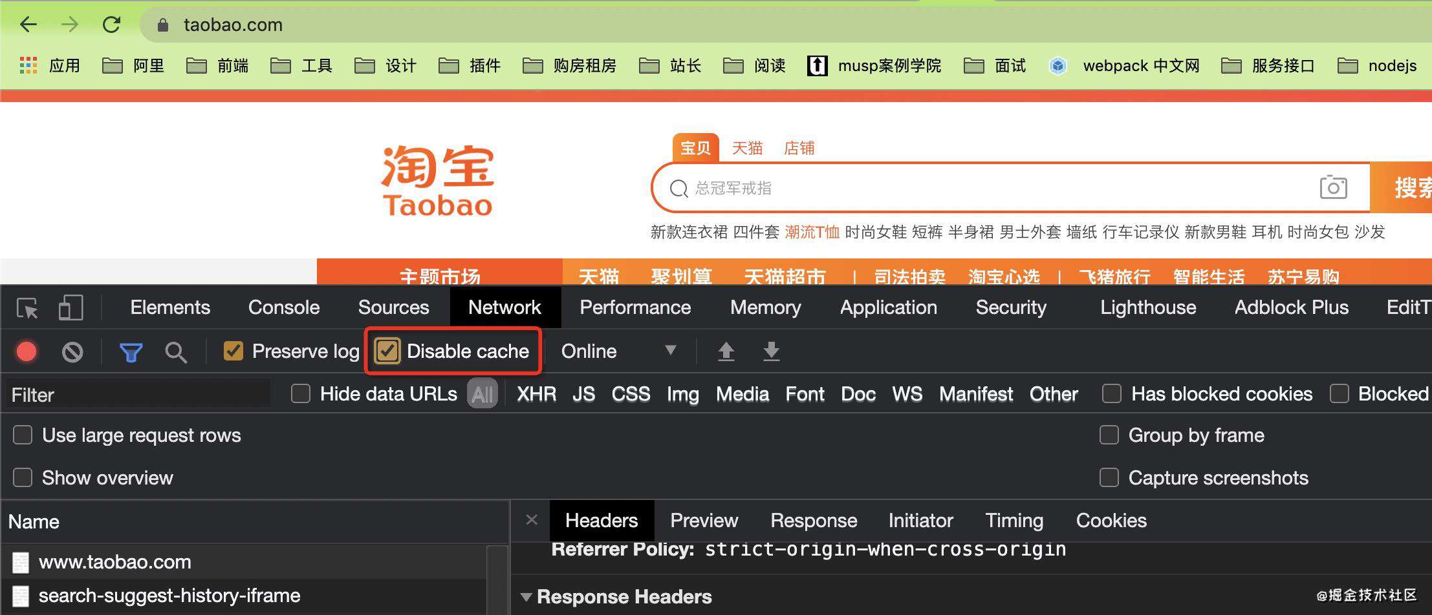Screen dimensions: 1432x615
Task: Open the 应用 apps grid shortcut
Action: [x=50, y=65]
